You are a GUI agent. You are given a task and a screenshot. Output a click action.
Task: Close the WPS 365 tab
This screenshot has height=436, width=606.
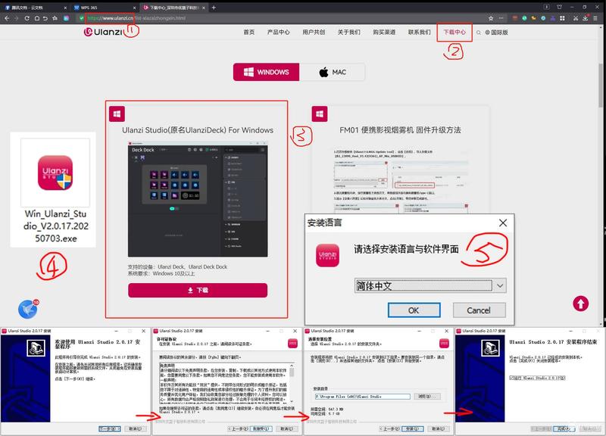point(135,8)
